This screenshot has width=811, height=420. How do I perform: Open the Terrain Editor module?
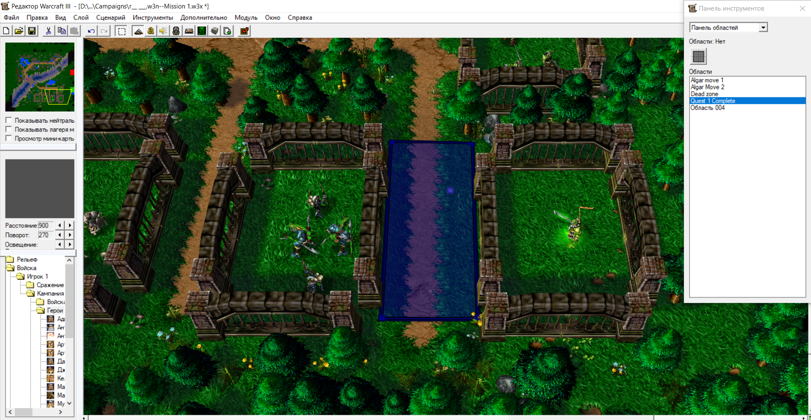(x=138, y=31)
